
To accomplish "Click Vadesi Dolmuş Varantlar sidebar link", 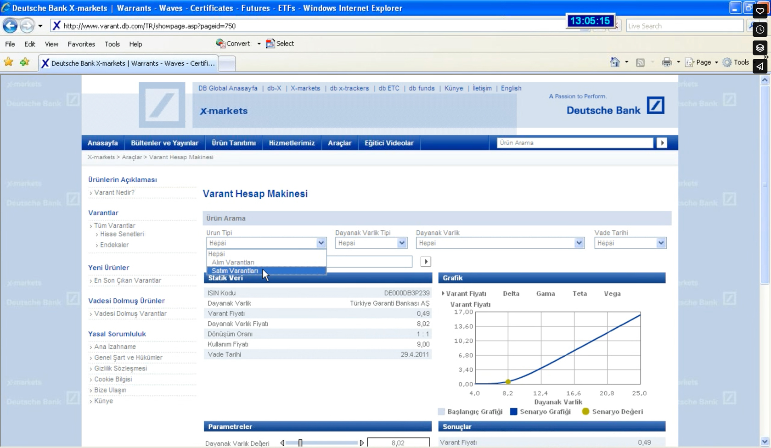I will (130, 314).
